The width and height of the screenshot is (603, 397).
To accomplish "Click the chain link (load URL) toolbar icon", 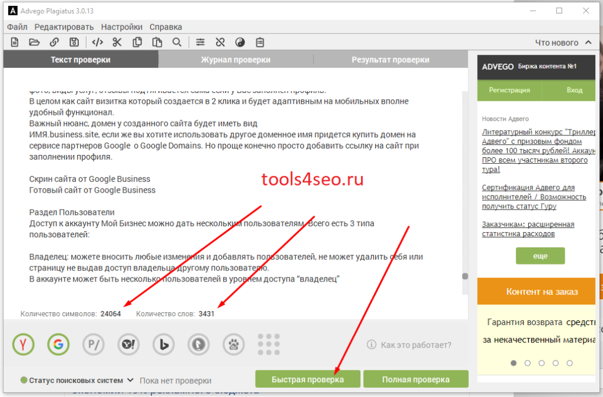I will click(x=54, y=42).
